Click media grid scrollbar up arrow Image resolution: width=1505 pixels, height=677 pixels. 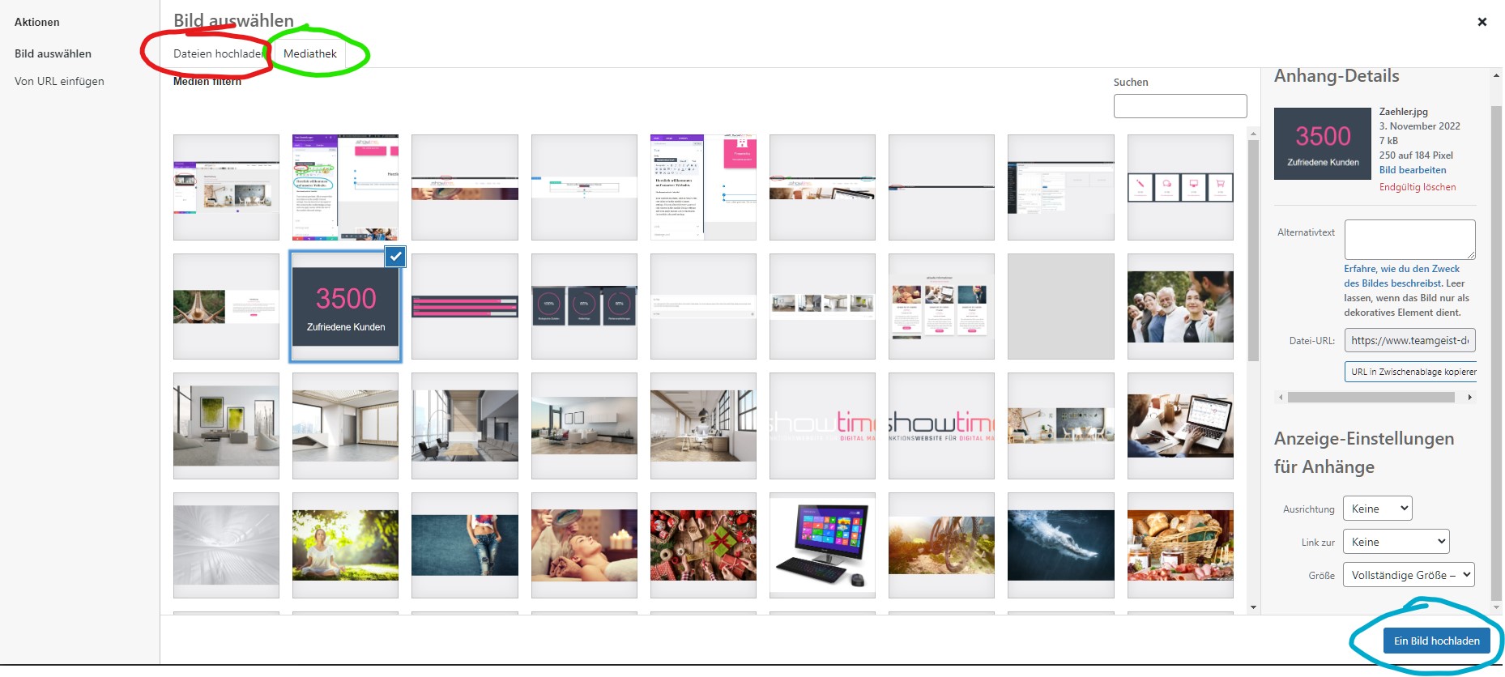[x=1253, y=134]
